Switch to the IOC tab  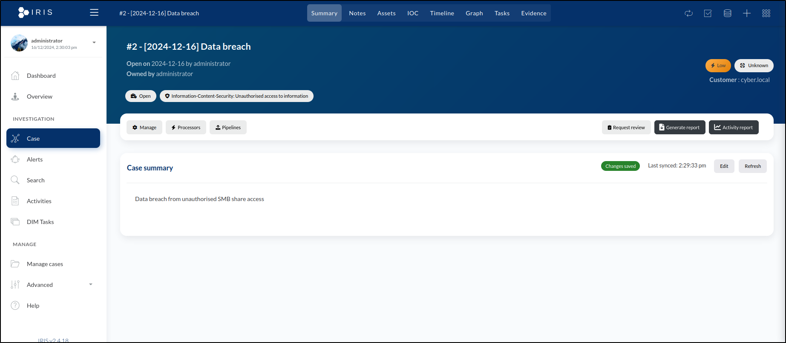pos(413,13)
